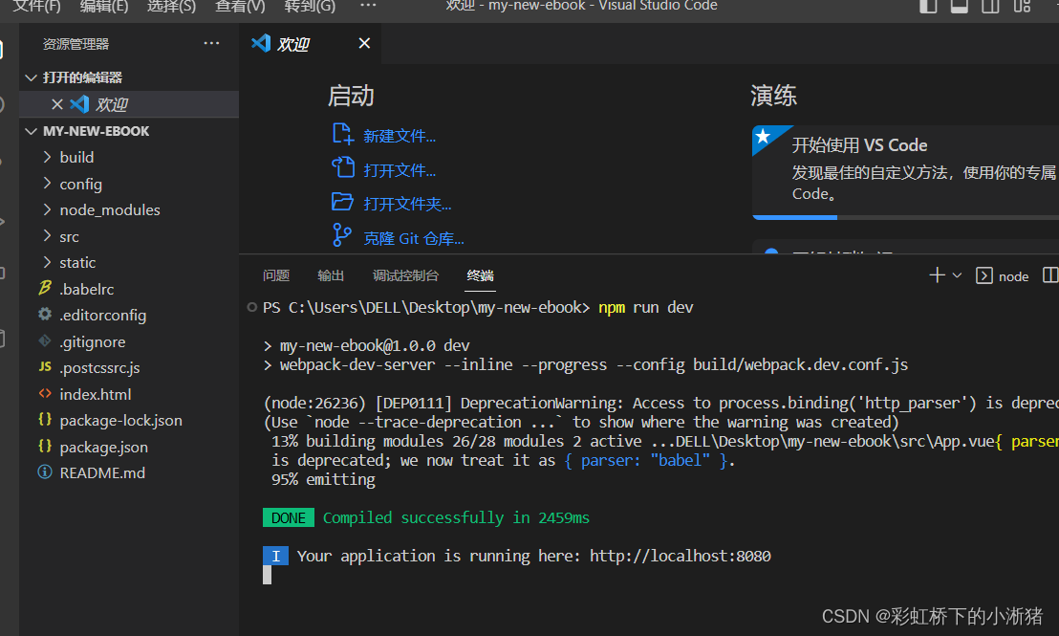Open the index.html file

tap(129, 394)
